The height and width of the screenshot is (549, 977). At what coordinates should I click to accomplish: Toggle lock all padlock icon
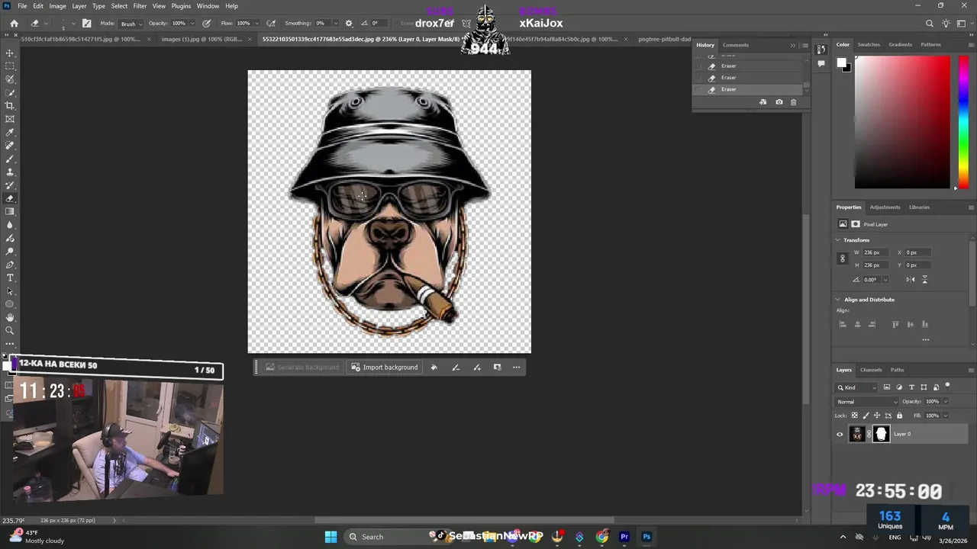[x=899, y=416]
